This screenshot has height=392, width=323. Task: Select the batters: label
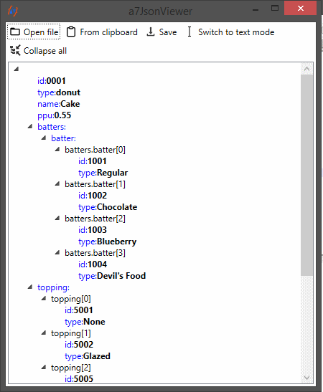(x=52, y=127)
